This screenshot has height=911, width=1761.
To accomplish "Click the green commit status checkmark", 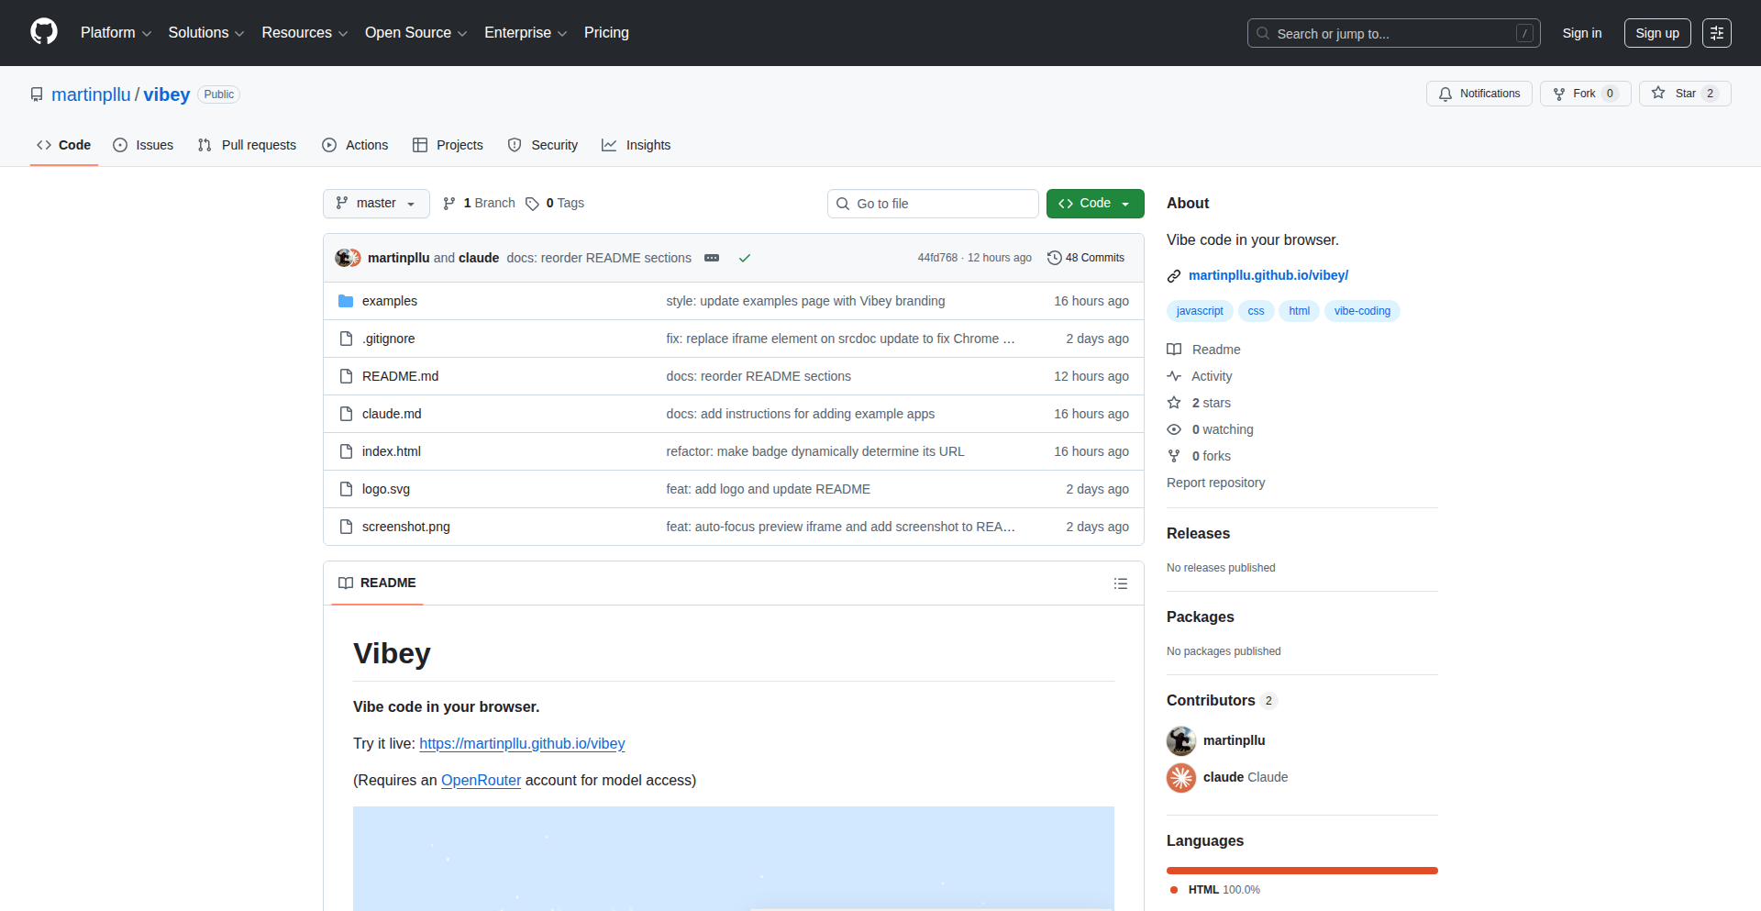I will (x=745, y=258).
